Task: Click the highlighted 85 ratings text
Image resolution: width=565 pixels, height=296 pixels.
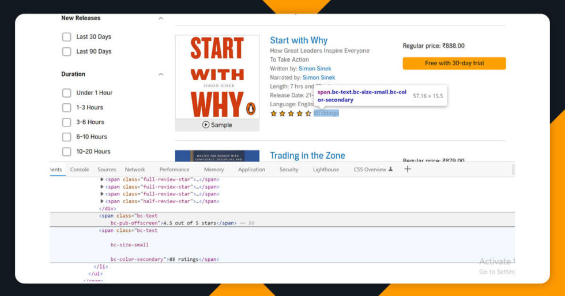Action: click(x=326, y=113)
